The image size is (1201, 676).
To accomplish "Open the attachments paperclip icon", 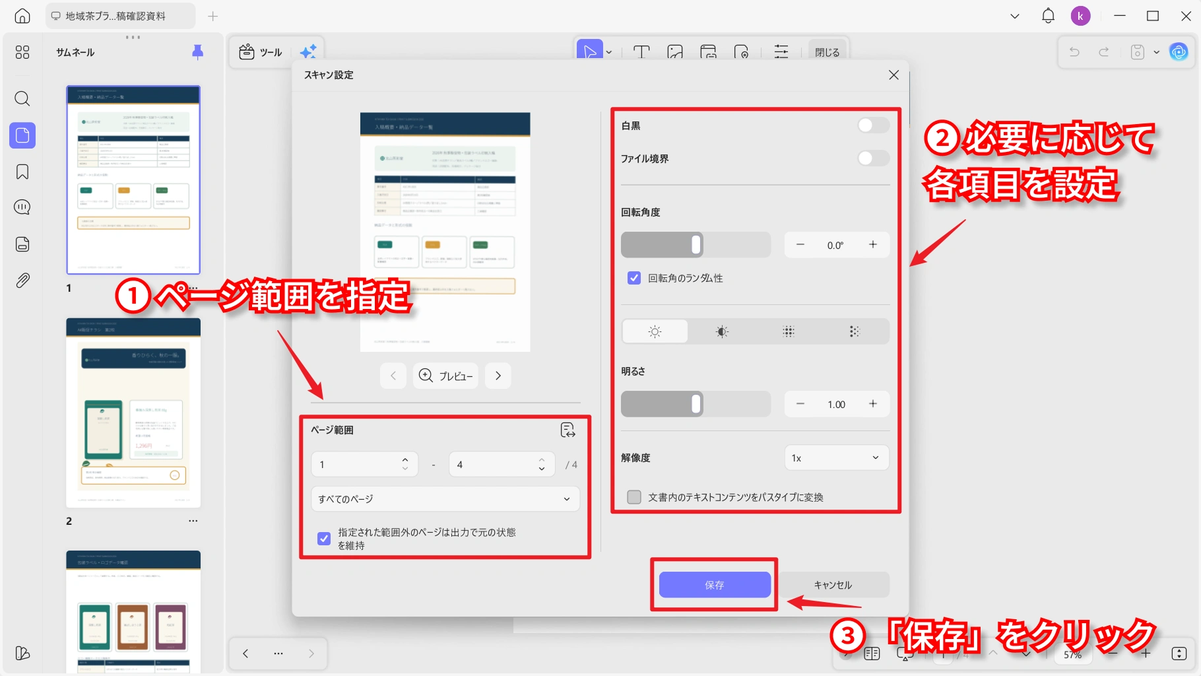I will [x=22, y=281].
